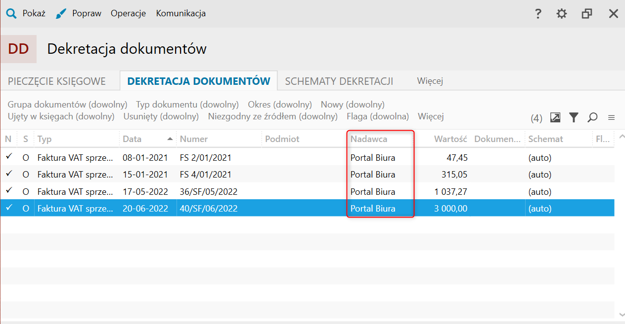Click invoice number 36/SF/05/2022
This screenshot has width=625, height=324.
point(209,191)
